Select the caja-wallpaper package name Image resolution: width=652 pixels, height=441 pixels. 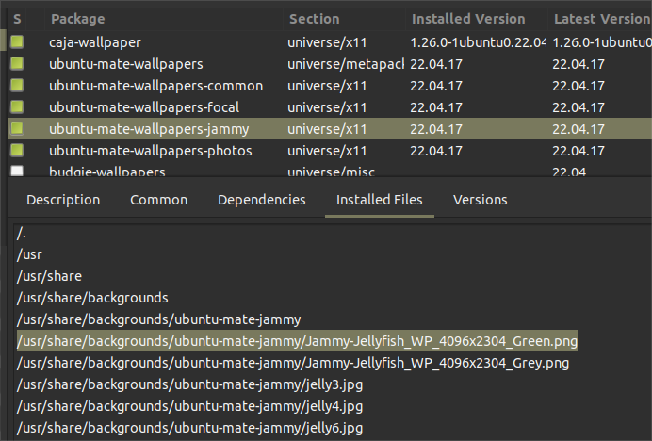95,42
